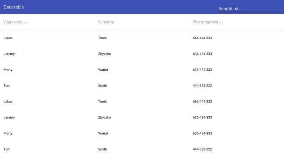Click the descending sort arrow beside Phone number

click(223, 23)
